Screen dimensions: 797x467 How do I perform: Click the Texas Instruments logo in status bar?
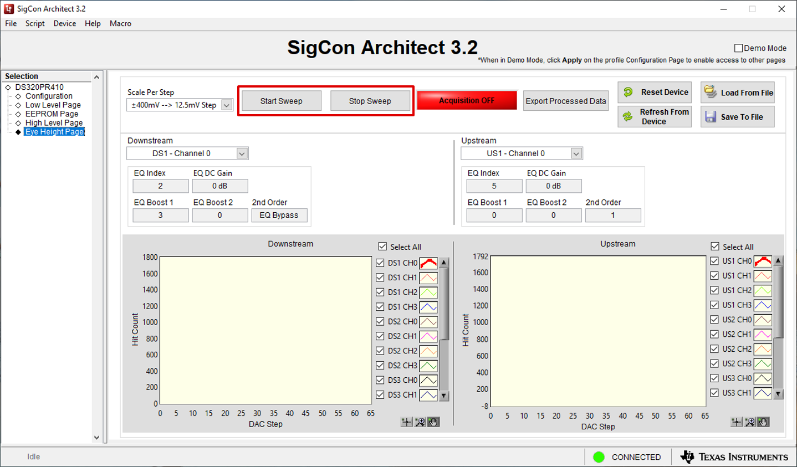tap(734, 456)
